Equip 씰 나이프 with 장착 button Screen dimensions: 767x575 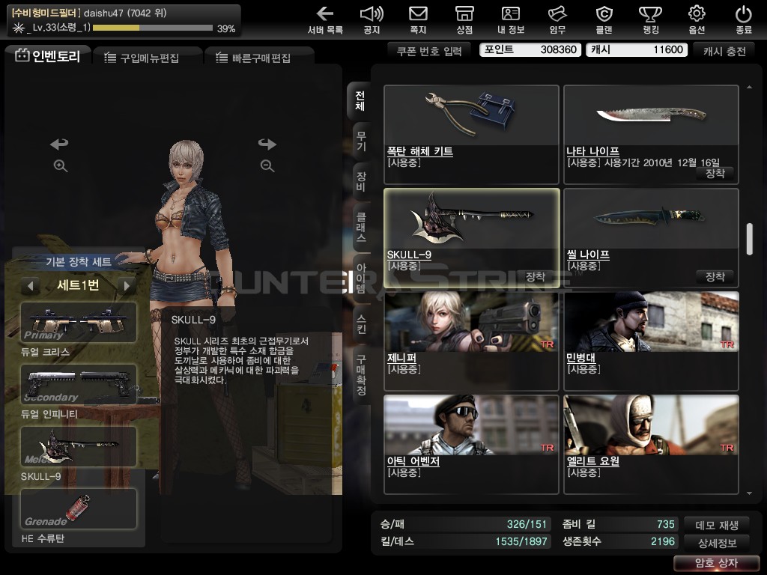click(715, 277)
